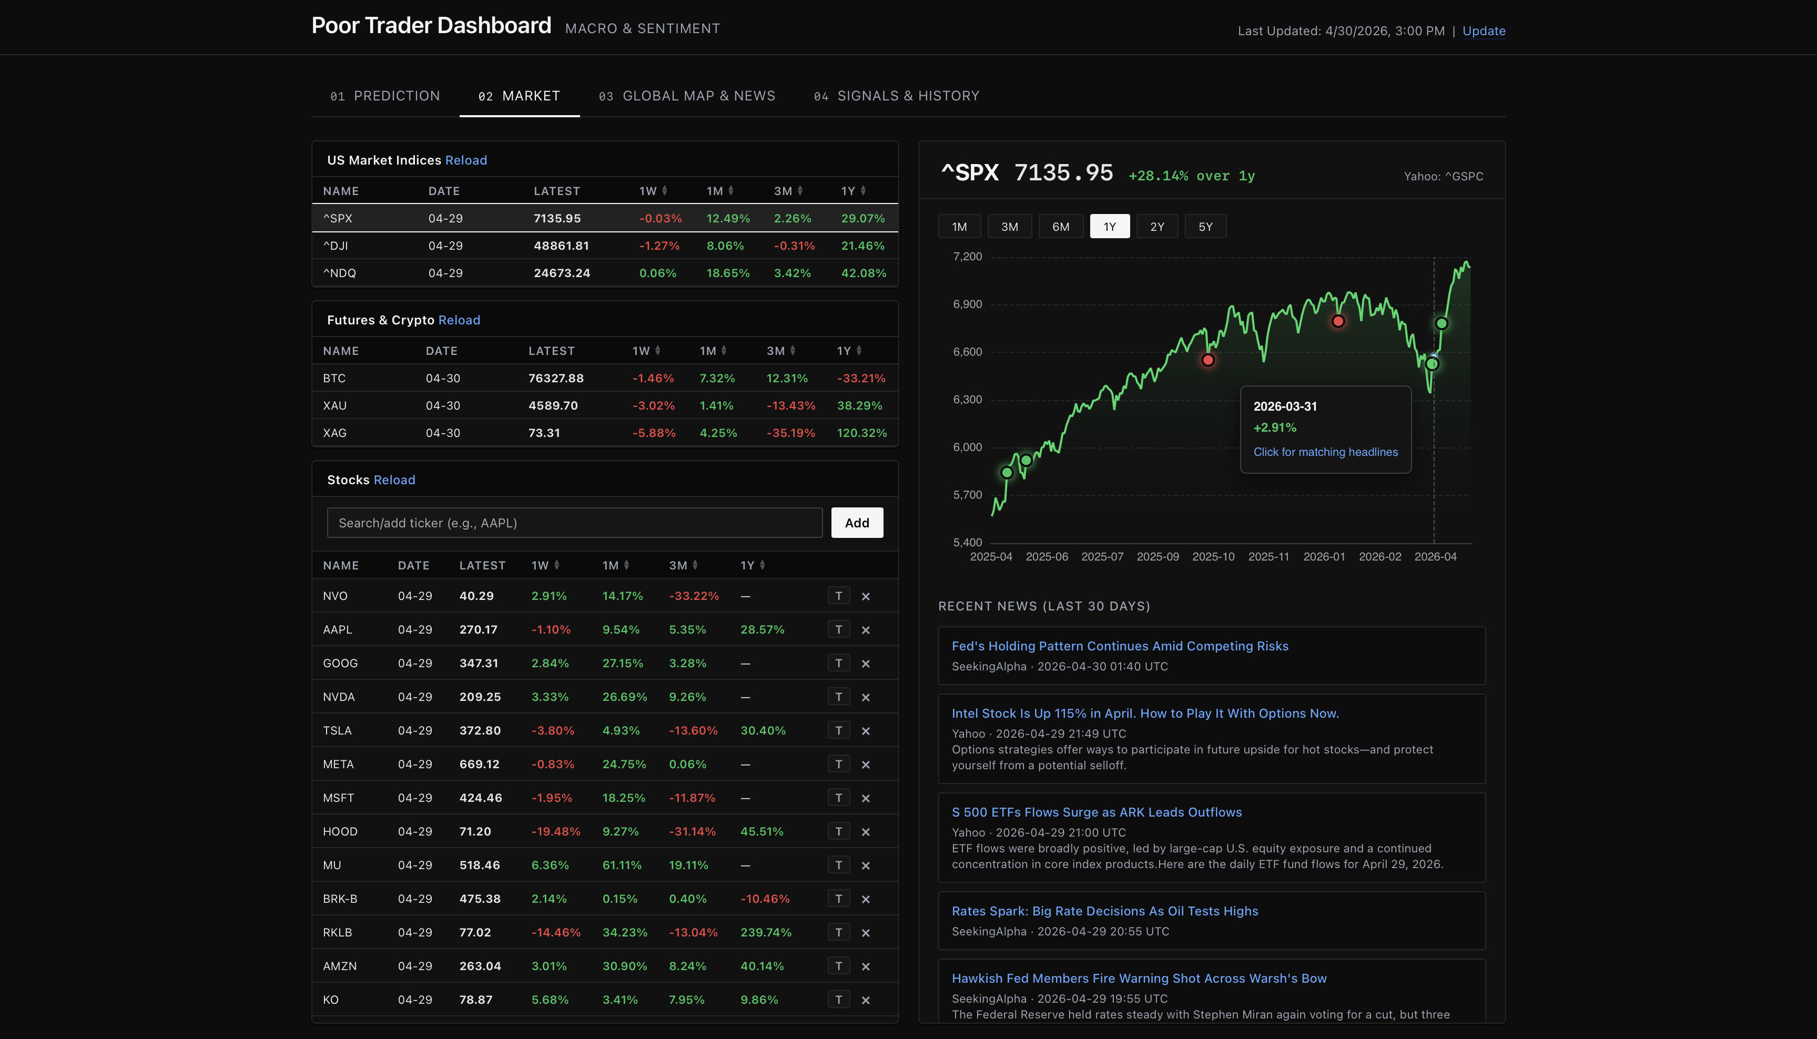Sort Stocks table by 1M change
Image resolution: width=1817 pixels, height=1039 pixels.
point(616,565)
